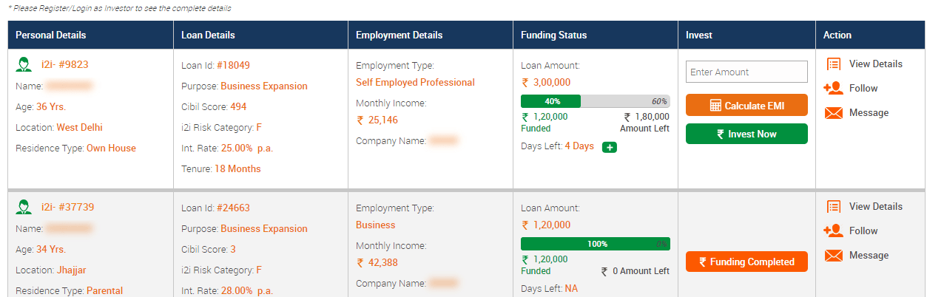Click the 40% funded progress bar
This screenshot has width=927, height=297.
[596, 101]
